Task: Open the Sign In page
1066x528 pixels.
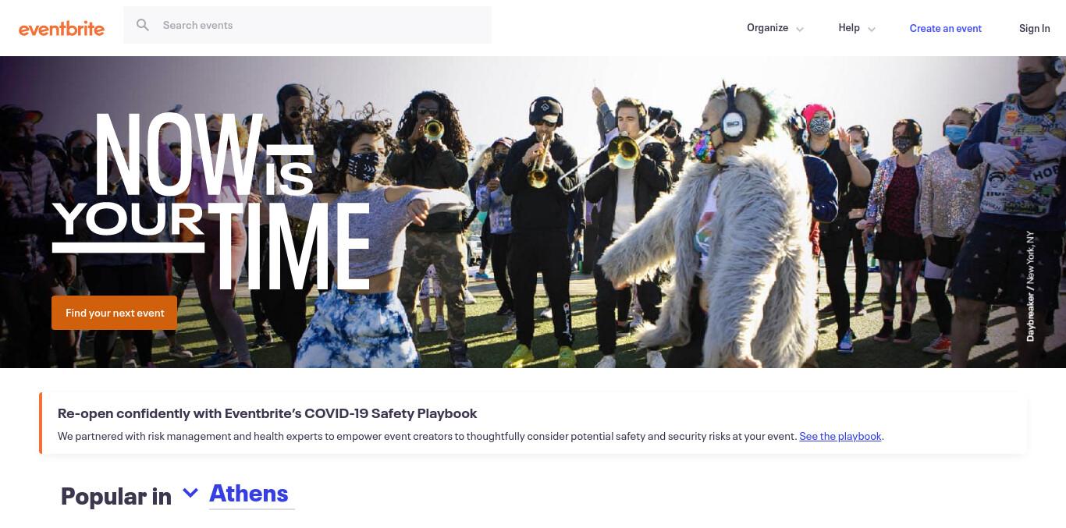Action: pos(1034,28)
